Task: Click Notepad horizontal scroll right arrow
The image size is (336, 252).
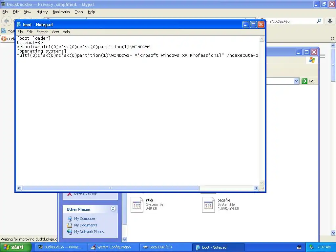Action: [256, 188]
